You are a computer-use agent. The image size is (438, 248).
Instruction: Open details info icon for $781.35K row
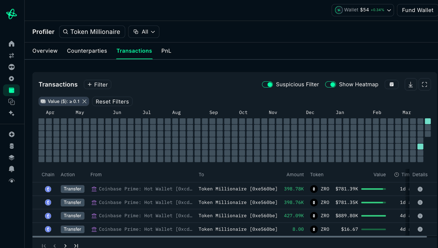click(x=420, y=202)
